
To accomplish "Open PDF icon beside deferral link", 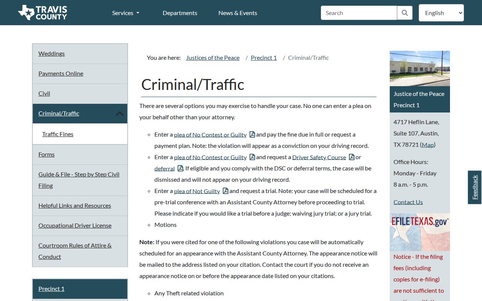I will (180, 168).
